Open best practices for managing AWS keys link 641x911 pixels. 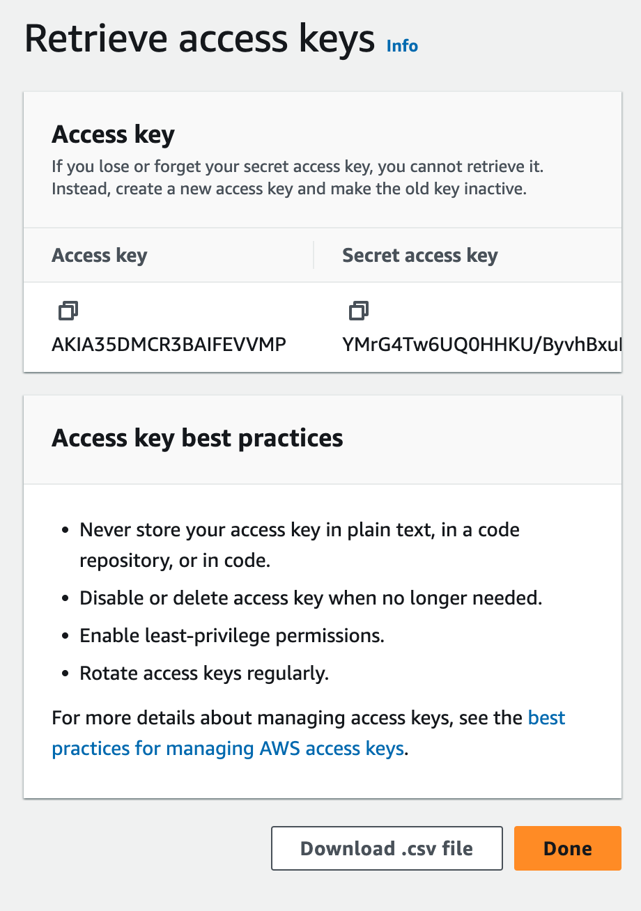pos(228,749)
